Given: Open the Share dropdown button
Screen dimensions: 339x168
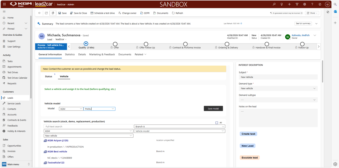Looking at the screenshot, I should tap(312, 13).
